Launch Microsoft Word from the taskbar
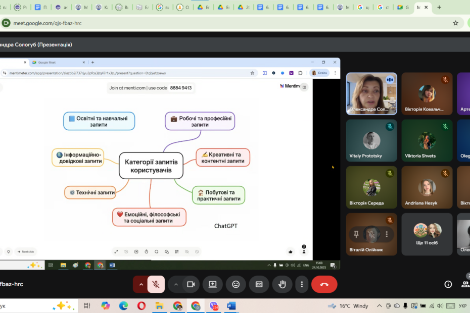 pos(231,305)
